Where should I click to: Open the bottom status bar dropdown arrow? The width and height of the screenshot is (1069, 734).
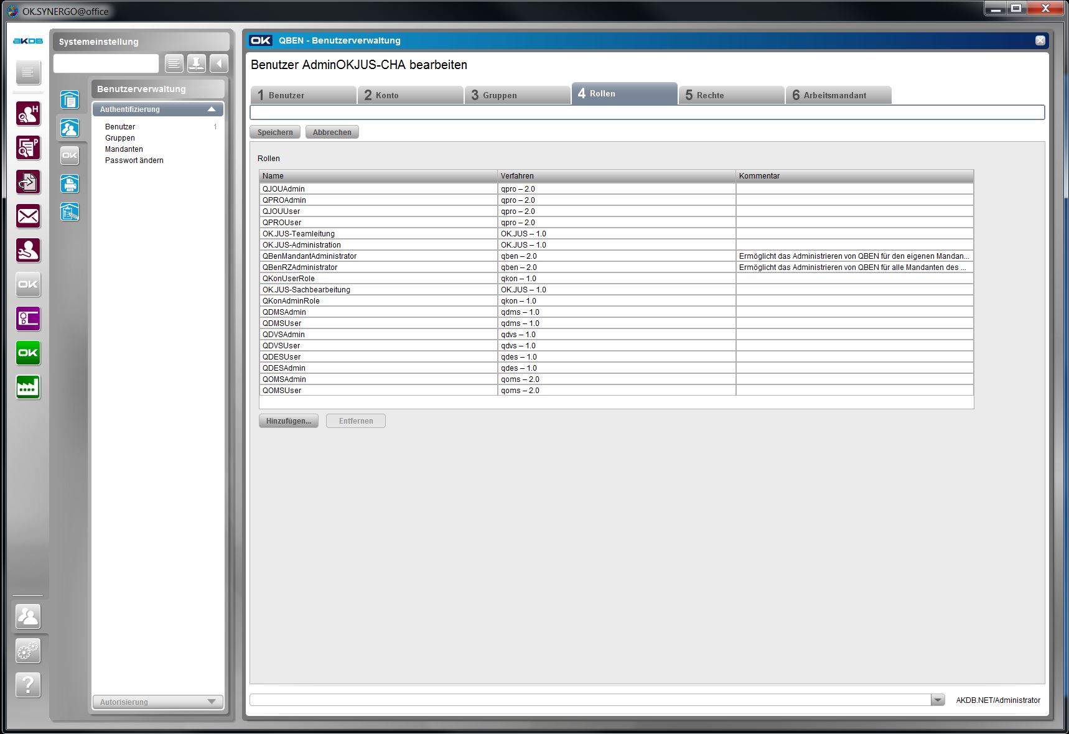938,700
